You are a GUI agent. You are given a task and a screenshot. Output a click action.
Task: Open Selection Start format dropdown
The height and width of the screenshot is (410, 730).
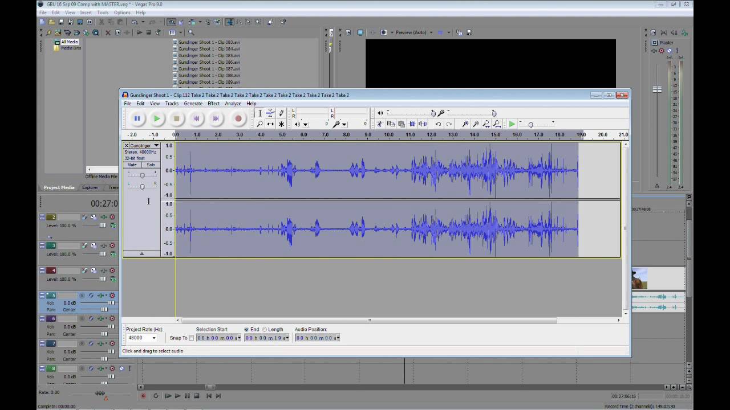tap(238, 338)
